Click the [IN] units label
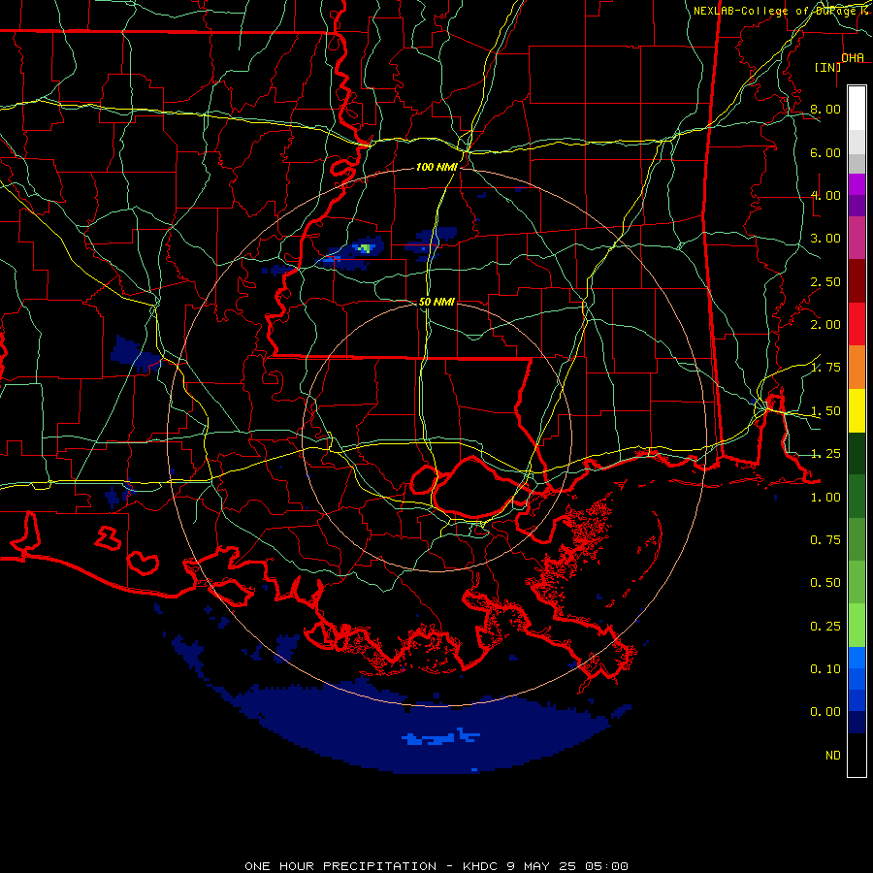The width and height of the screenshot is (873, 873). point(827,67)
